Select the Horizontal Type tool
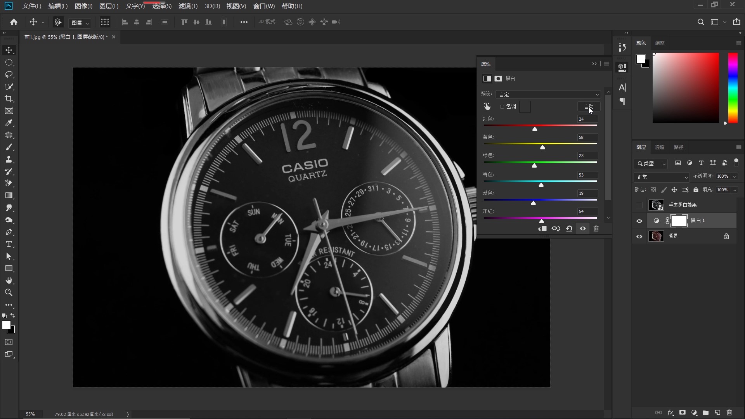 click(x=9, y=244)
